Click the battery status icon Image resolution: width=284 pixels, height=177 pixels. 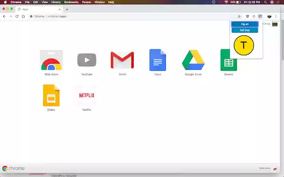click(x=239, y=2)
